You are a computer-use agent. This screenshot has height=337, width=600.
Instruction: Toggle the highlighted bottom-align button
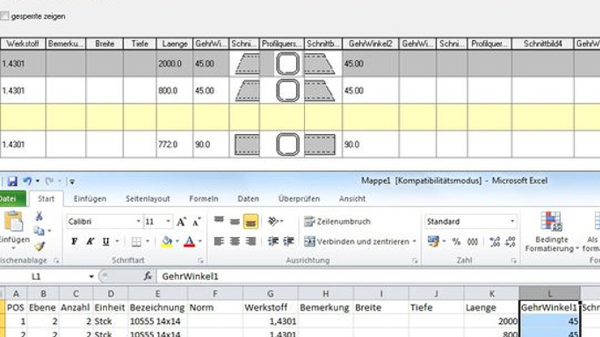point(250,221)
